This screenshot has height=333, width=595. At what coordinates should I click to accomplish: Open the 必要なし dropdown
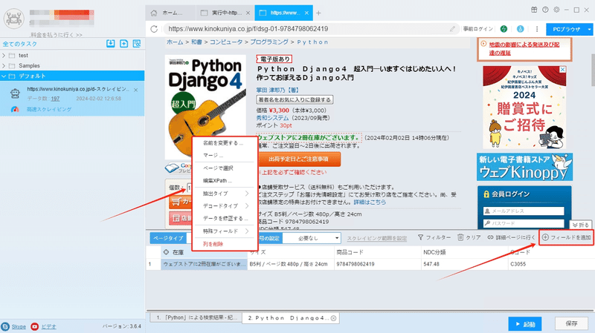pyautogui.click(x=311, y=238)
